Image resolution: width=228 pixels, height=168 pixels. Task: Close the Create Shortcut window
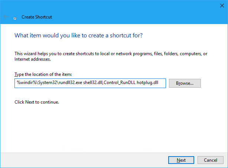pos(222,6)
